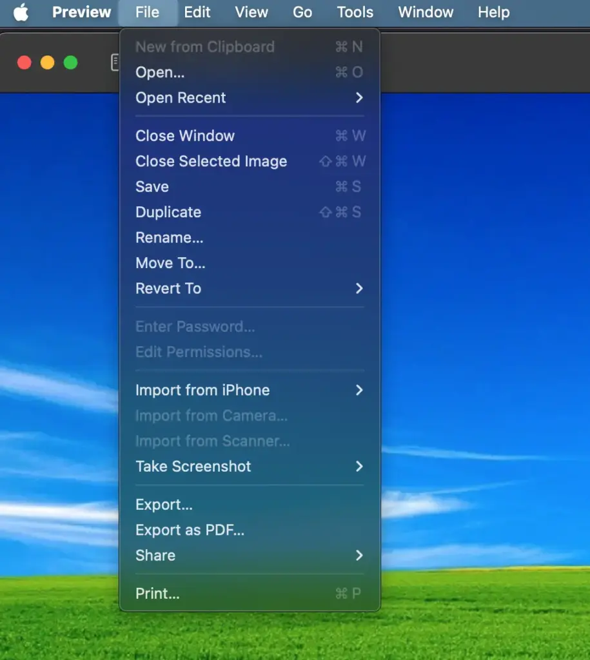The image size is (590, 660).
Task: Choose Print... from the File menu
Action: click(250, 594)
